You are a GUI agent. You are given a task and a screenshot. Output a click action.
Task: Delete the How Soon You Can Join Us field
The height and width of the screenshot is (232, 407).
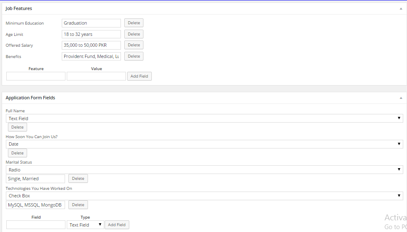[18, 153]
